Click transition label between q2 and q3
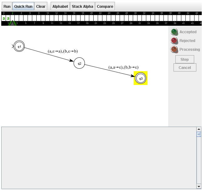 coord(123,67)
